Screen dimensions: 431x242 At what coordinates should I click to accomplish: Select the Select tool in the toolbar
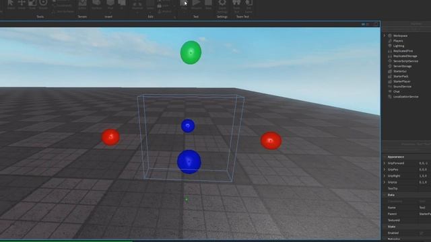(11, 5)
